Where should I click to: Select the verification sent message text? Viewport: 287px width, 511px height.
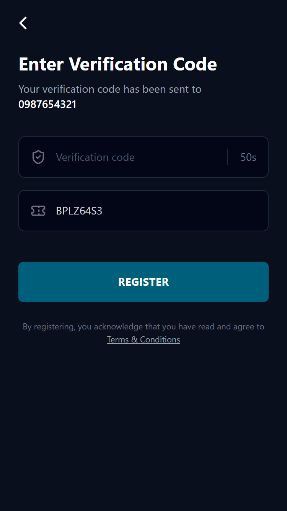(x=110, y=89)
